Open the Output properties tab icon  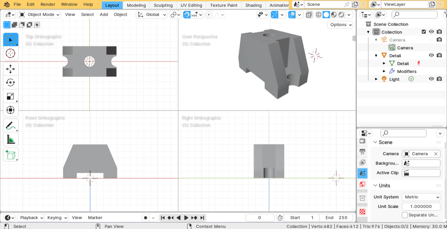[x=362, y=152]
